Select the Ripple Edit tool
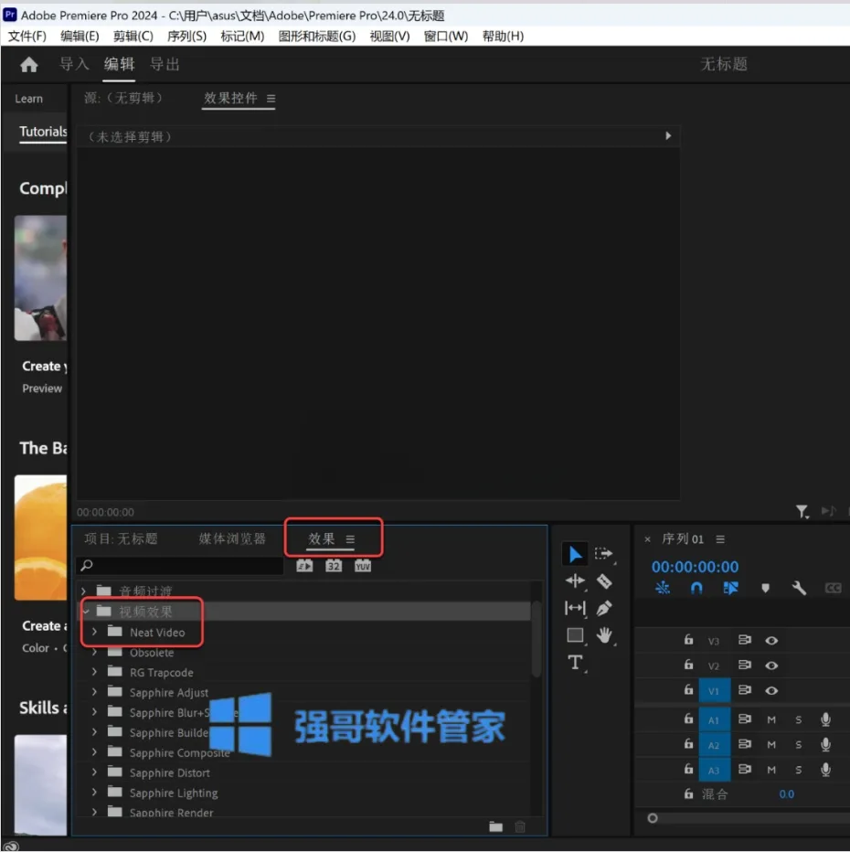This screenshot has height=852, width=850. click(575, 580)
